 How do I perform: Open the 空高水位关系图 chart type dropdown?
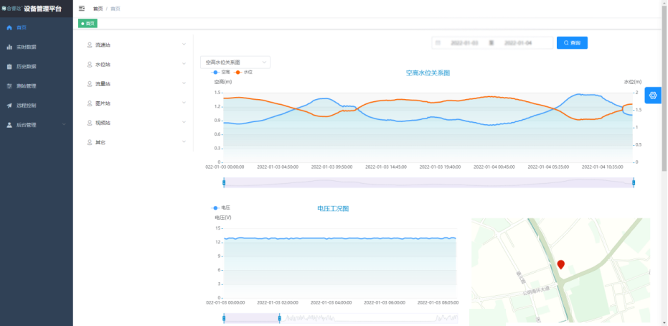click(235, 62)
